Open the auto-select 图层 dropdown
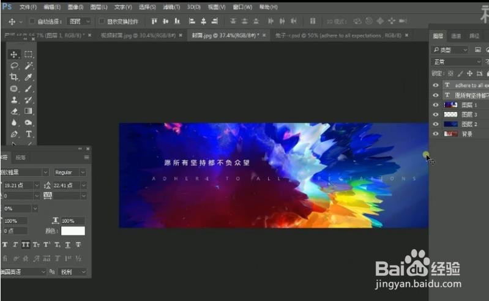Viewport: 489px width, 301px height. (80, 21)
